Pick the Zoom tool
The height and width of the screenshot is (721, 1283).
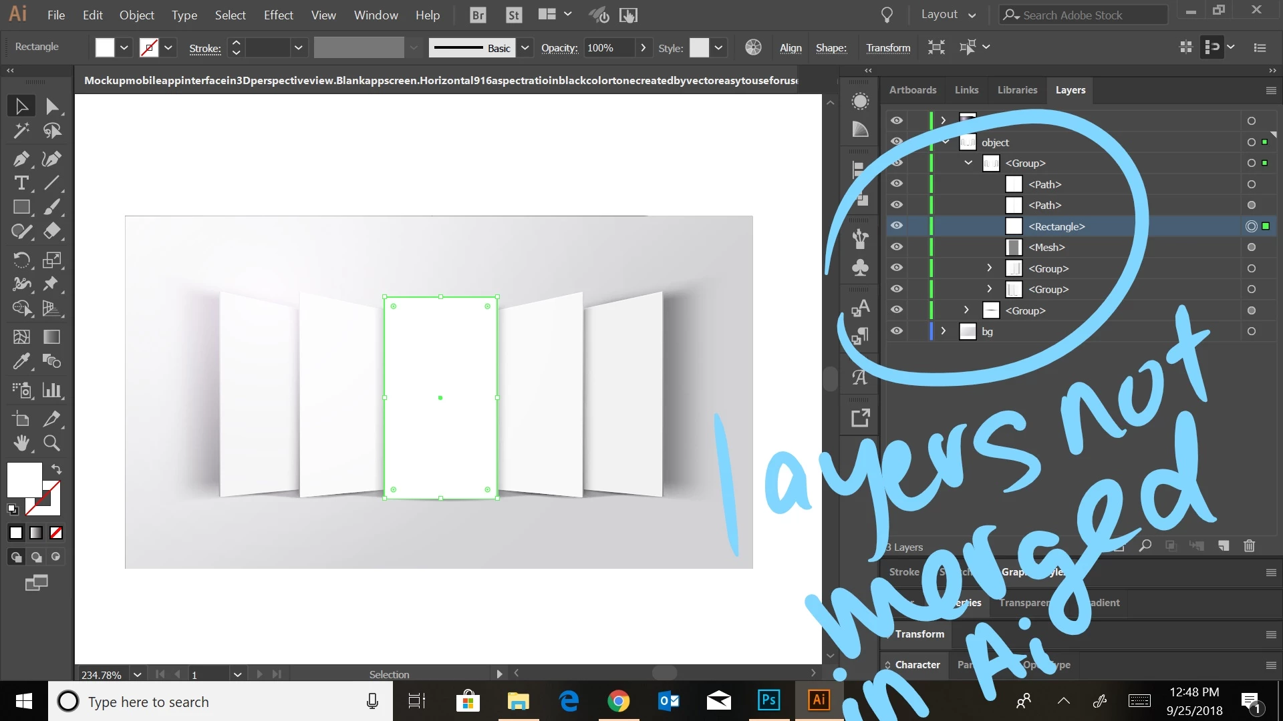click(x=51, y=443)
